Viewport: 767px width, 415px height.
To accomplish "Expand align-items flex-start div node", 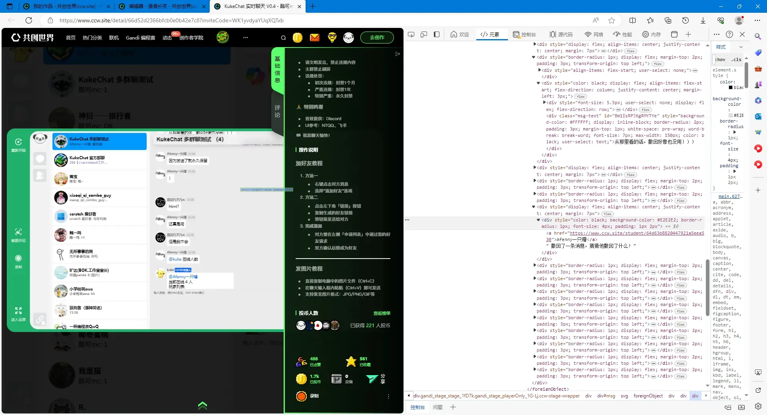I will point(539,70).
